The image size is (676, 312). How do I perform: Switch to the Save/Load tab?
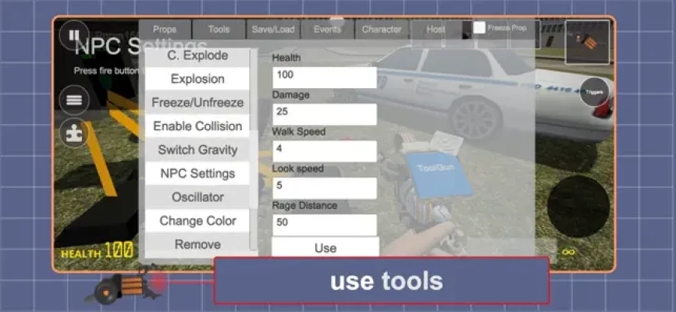point(272,30)
